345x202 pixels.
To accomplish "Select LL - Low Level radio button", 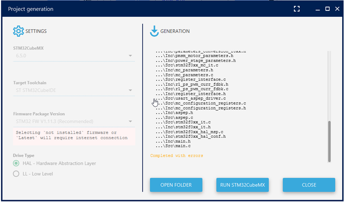I will point(16,174).
